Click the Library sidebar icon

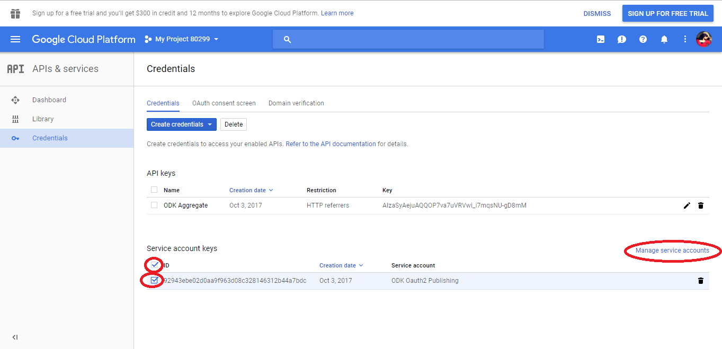pyautogui.click(x=15, y=119)
